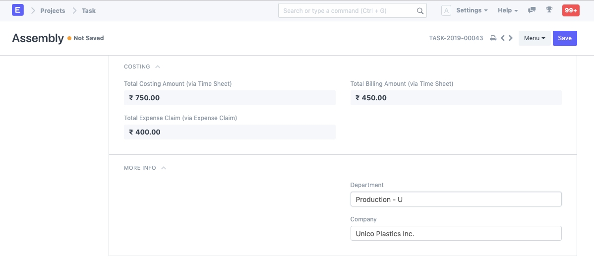Image resolution: width=594 pixels, height=271 pixels.
Task: Open the chat messages icon
Action: click(532, 10)
